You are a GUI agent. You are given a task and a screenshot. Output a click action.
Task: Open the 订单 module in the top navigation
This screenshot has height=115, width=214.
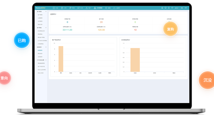64,8
